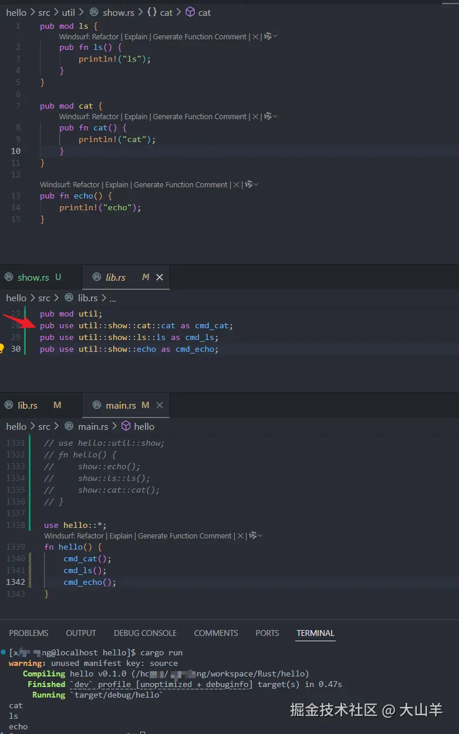Screen dimensions: 459x734
Task: Open Windsurf icon dropdown above fn hello
Action: pos(256,536)
